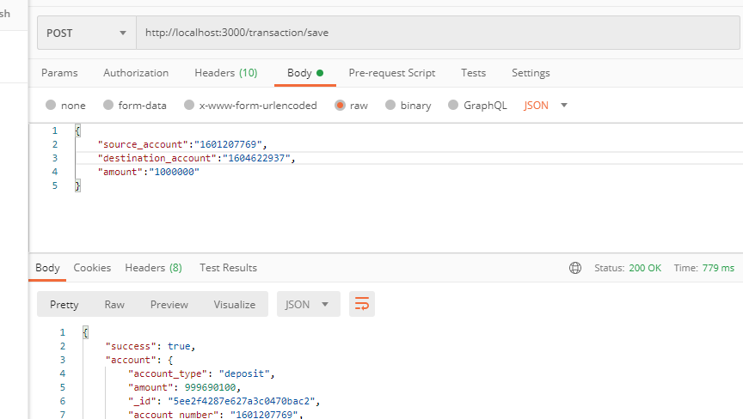Select the none body type radio
This screenshot has height=419, width=743.
52,106
